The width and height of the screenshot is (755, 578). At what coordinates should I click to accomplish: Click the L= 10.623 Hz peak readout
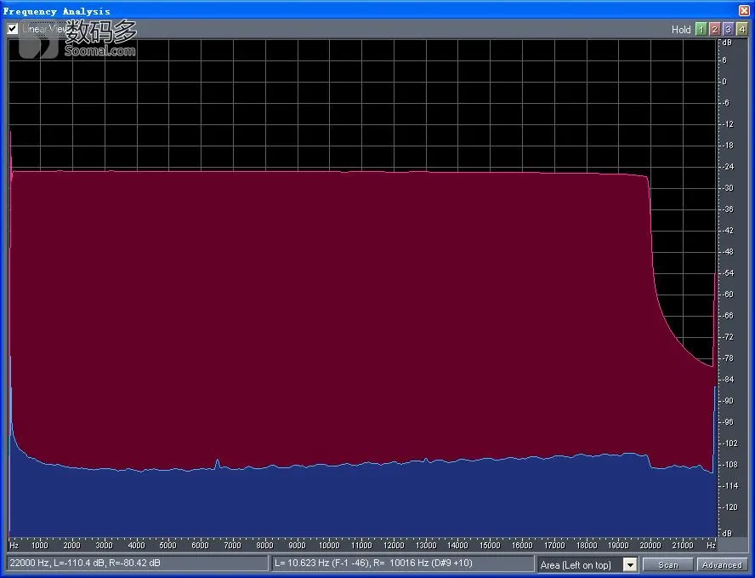tap(403, 563)
